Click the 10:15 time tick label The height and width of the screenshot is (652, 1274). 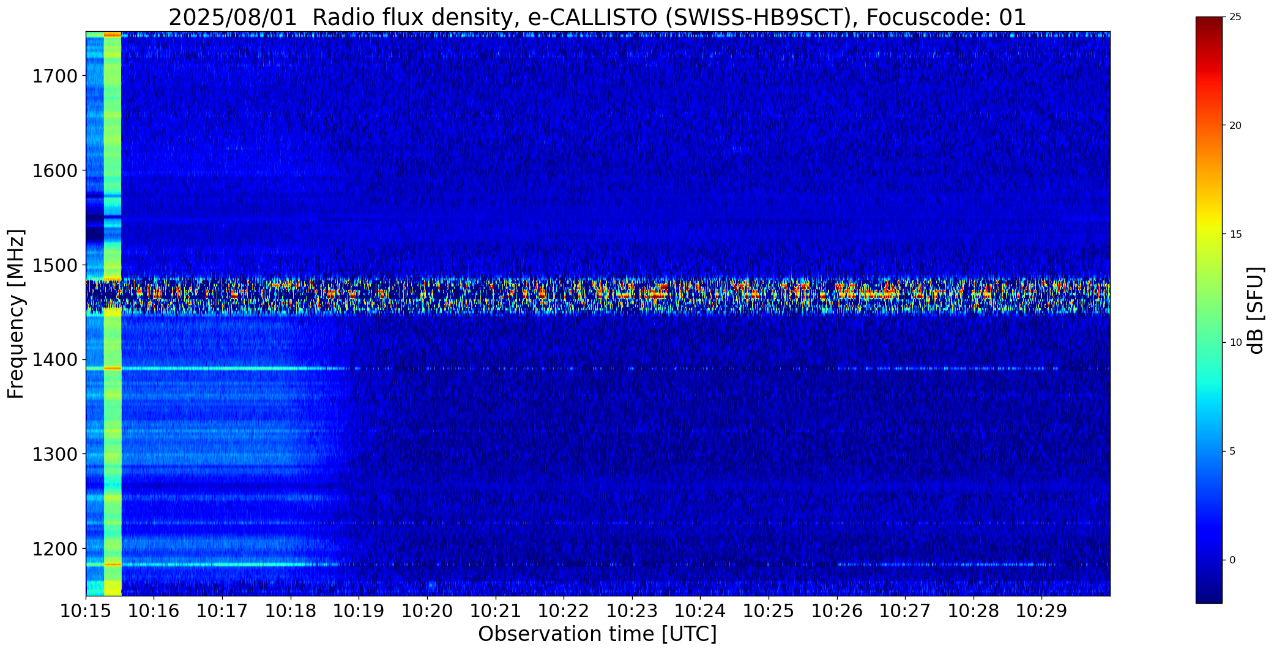pyautogui.click(x=86, y=610)
